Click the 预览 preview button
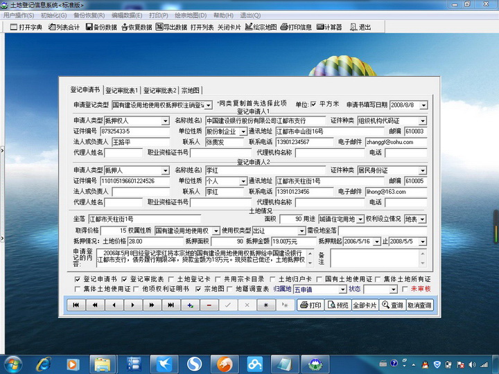The height and width of the screenshot is (374, 499). pos(338,305)
